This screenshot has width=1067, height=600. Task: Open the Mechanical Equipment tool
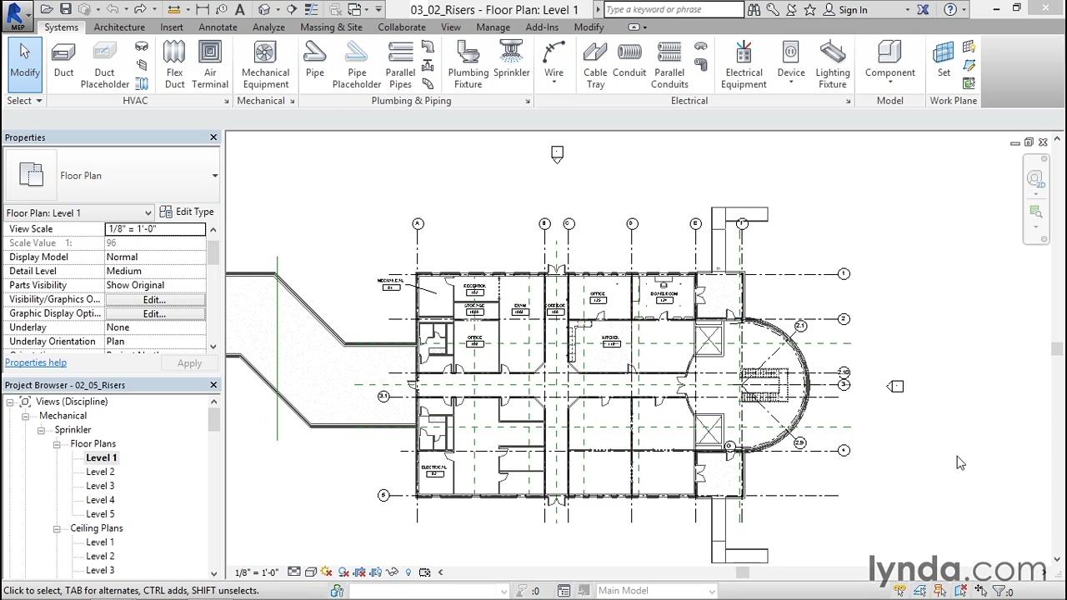click(x=265, y=63)
